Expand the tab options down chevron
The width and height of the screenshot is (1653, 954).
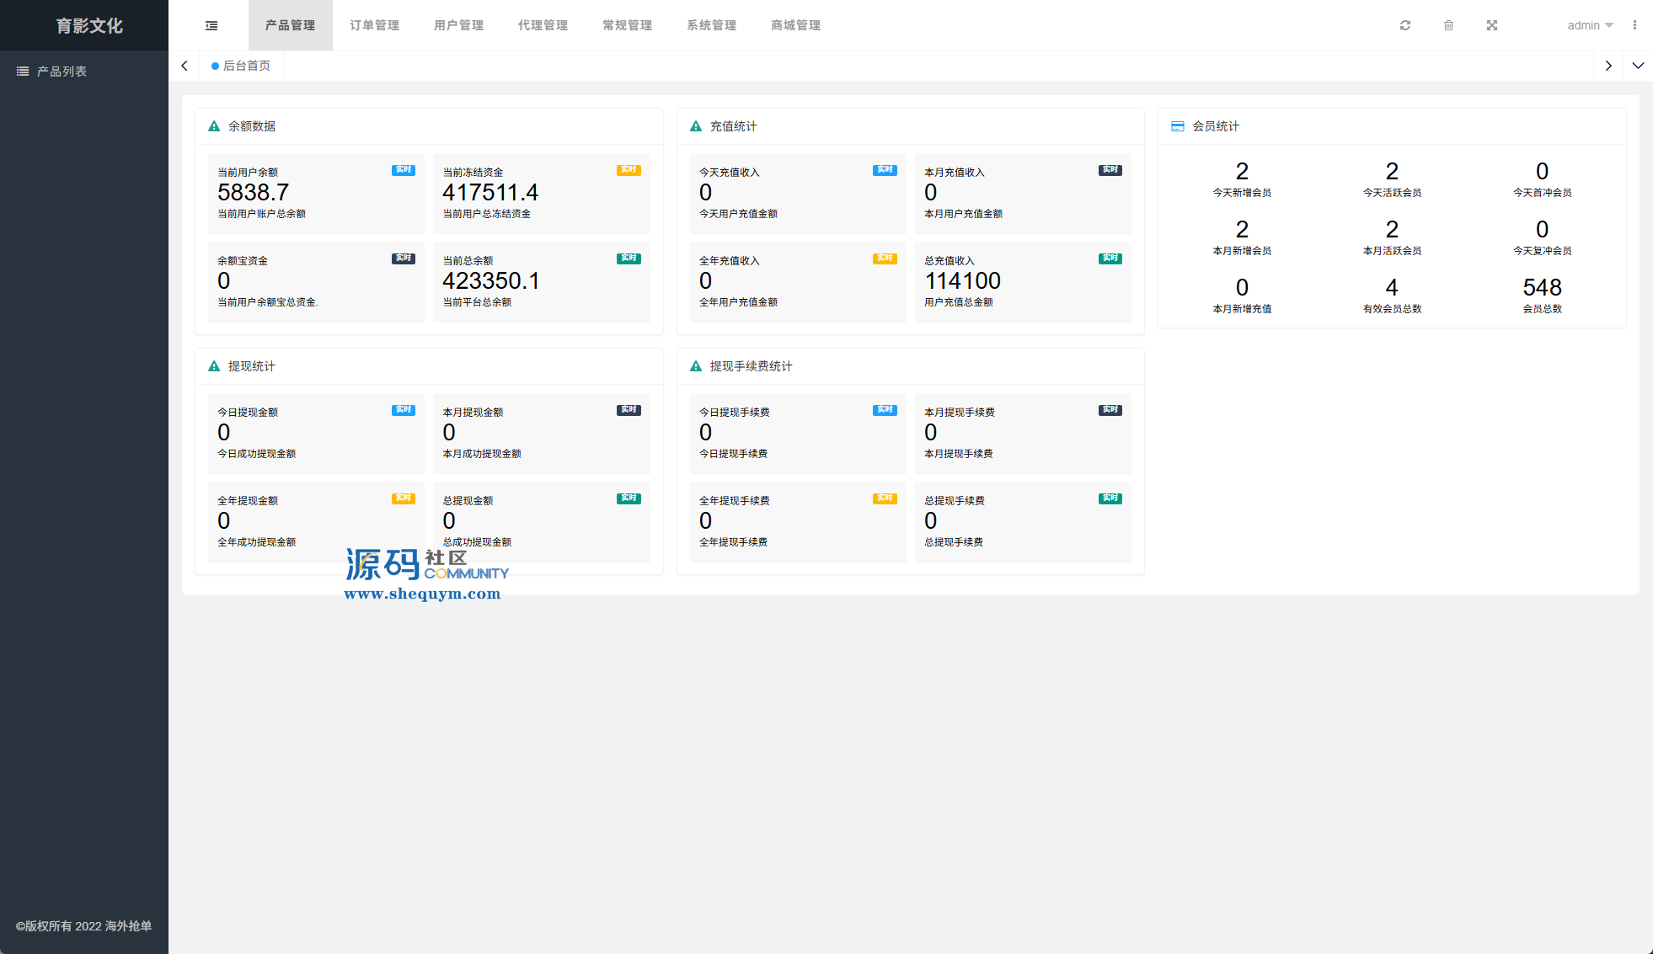pos(1638,66)
